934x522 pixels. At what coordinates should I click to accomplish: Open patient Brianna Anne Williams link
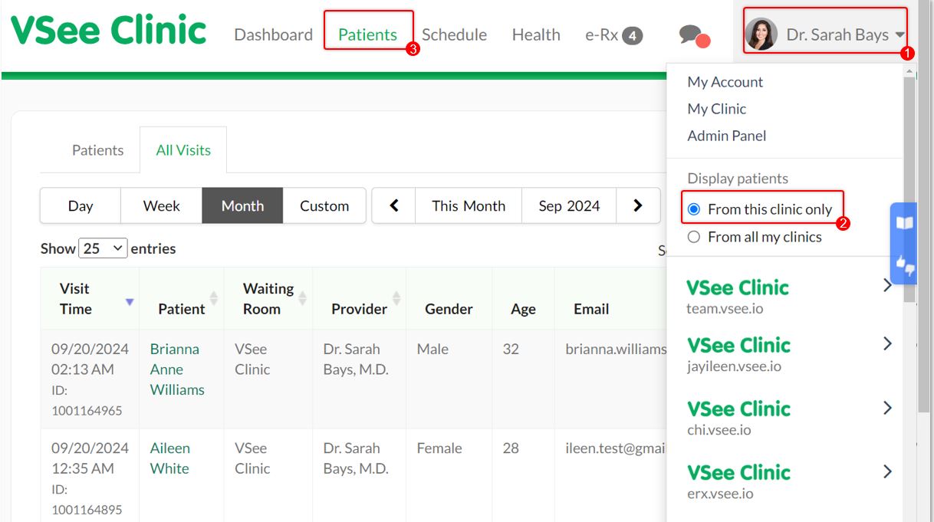[177, 369]
